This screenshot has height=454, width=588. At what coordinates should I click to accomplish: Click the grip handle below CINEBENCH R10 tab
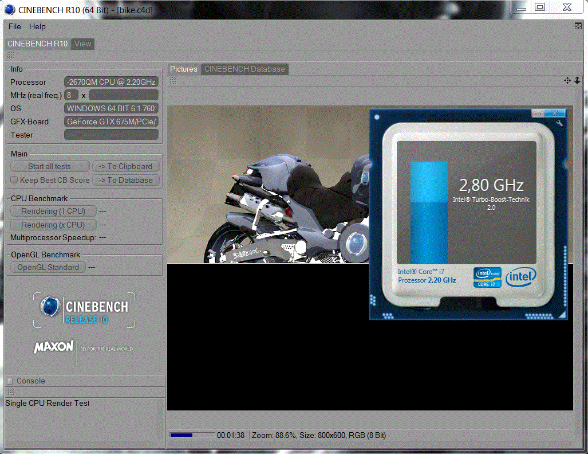click(11, 56)
